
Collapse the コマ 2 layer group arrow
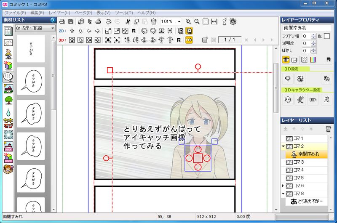pyautogui.click(x=283, y=146)
